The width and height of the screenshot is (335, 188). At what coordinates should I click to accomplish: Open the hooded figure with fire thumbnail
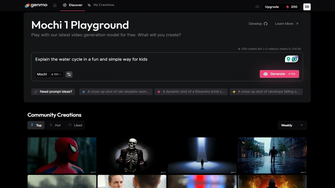(272, 181)
